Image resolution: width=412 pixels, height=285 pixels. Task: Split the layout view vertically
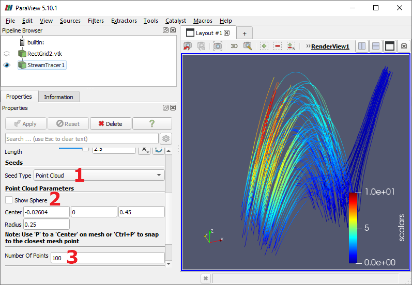tap(376, 46)
